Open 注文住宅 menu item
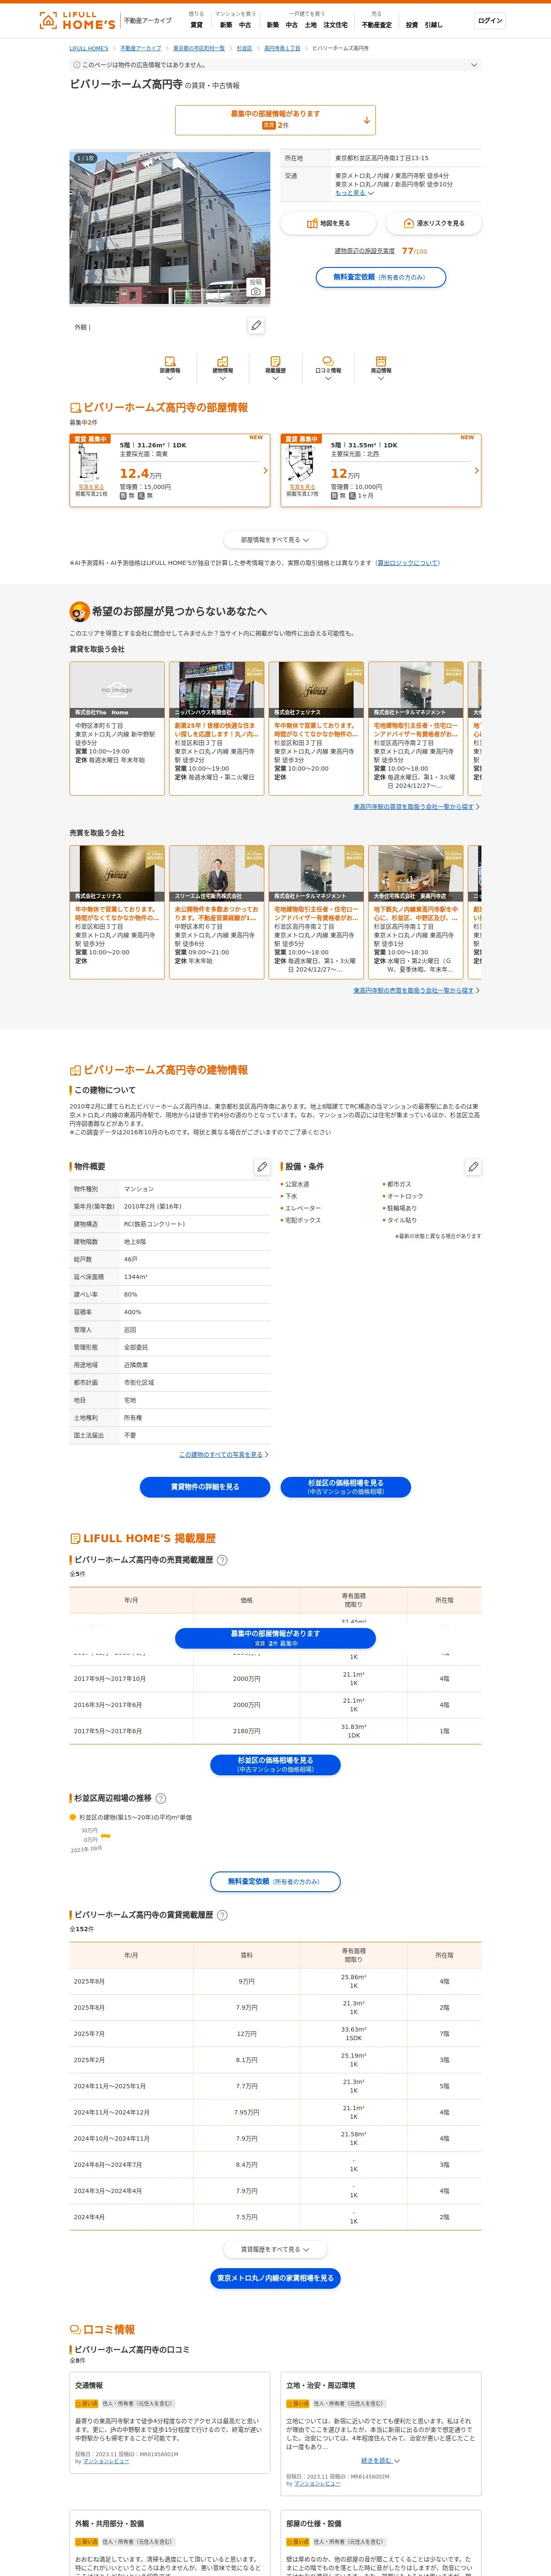This screenshot has height=2576, width=551. (335, 25)
